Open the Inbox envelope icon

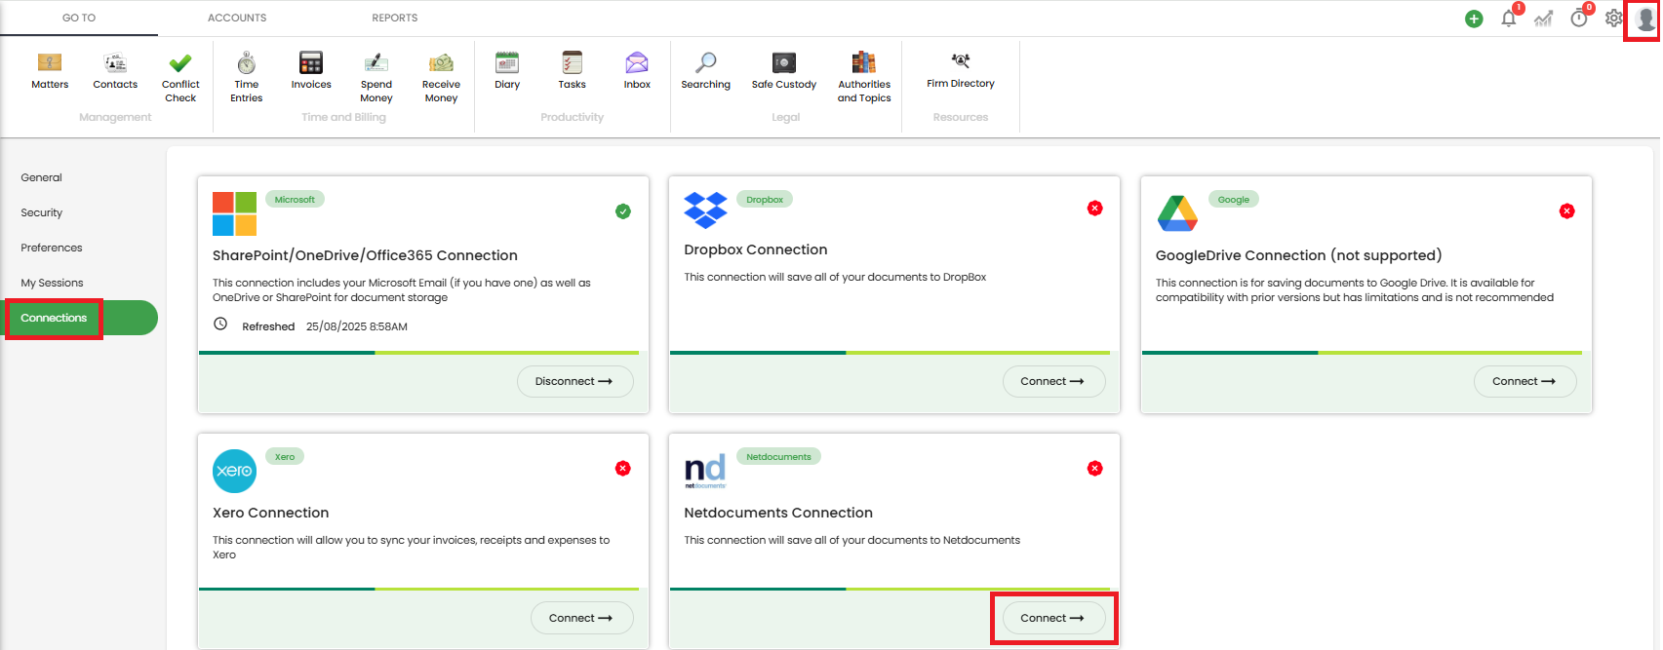coord(637,63)
